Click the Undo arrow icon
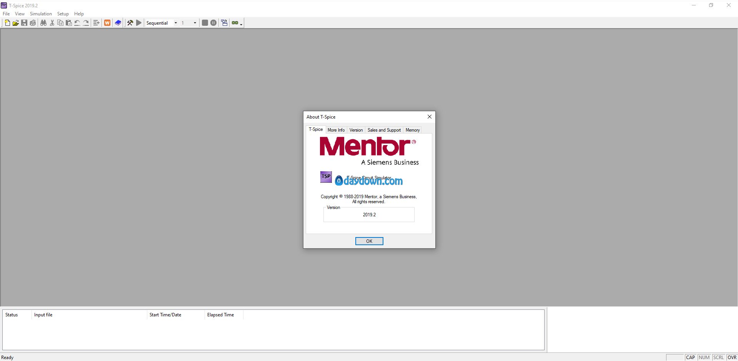 [x=77, y=23]
